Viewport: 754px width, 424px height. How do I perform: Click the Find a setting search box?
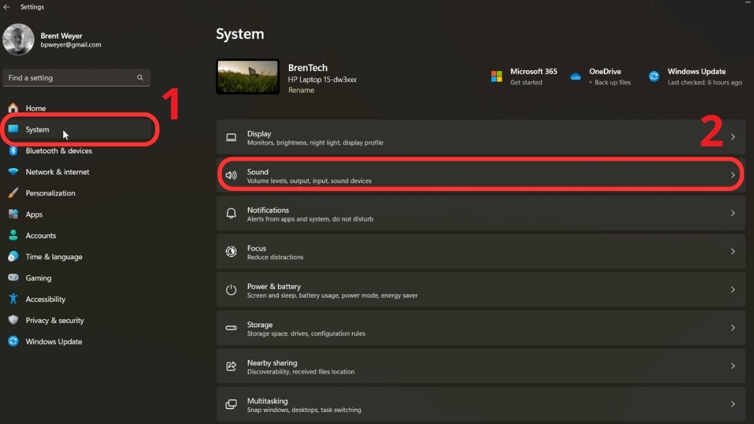[72, 78]
